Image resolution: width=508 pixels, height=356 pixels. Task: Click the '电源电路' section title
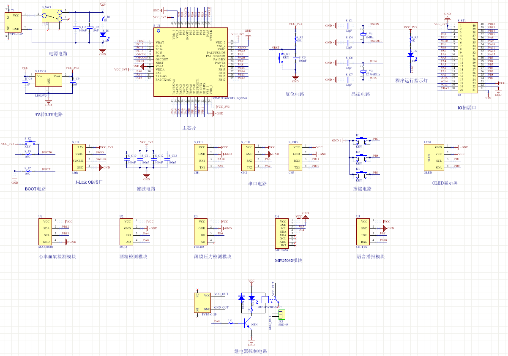tap(58, 54)
